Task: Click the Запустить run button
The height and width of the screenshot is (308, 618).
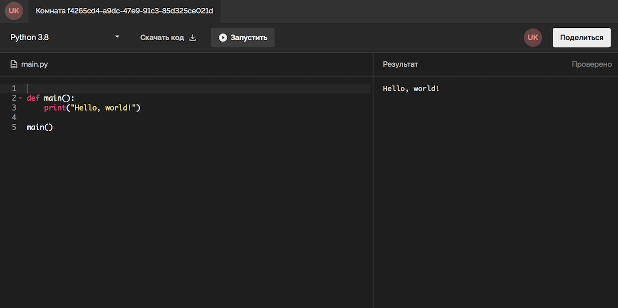Action: pos(243,38)
